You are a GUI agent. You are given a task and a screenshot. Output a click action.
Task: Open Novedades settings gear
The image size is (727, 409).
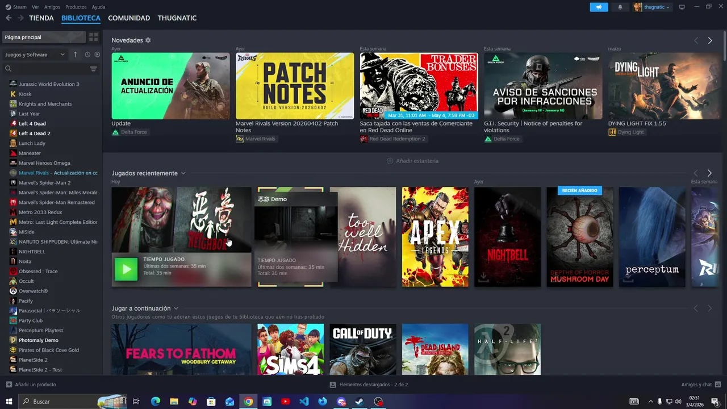(x=148, y=40)
